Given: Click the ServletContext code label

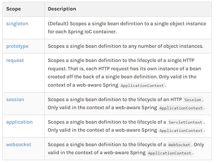Looking at the screenshot, I should (x=185, y=122).
